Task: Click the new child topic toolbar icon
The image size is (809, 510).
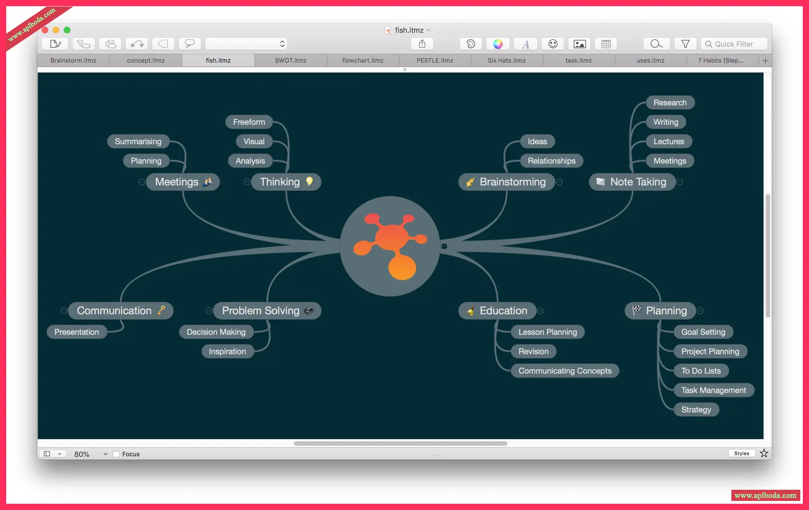Action: (83, 44)
